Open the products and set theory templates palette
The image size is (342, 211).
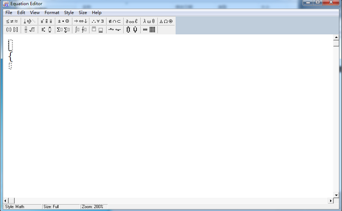tap(132, 30)
